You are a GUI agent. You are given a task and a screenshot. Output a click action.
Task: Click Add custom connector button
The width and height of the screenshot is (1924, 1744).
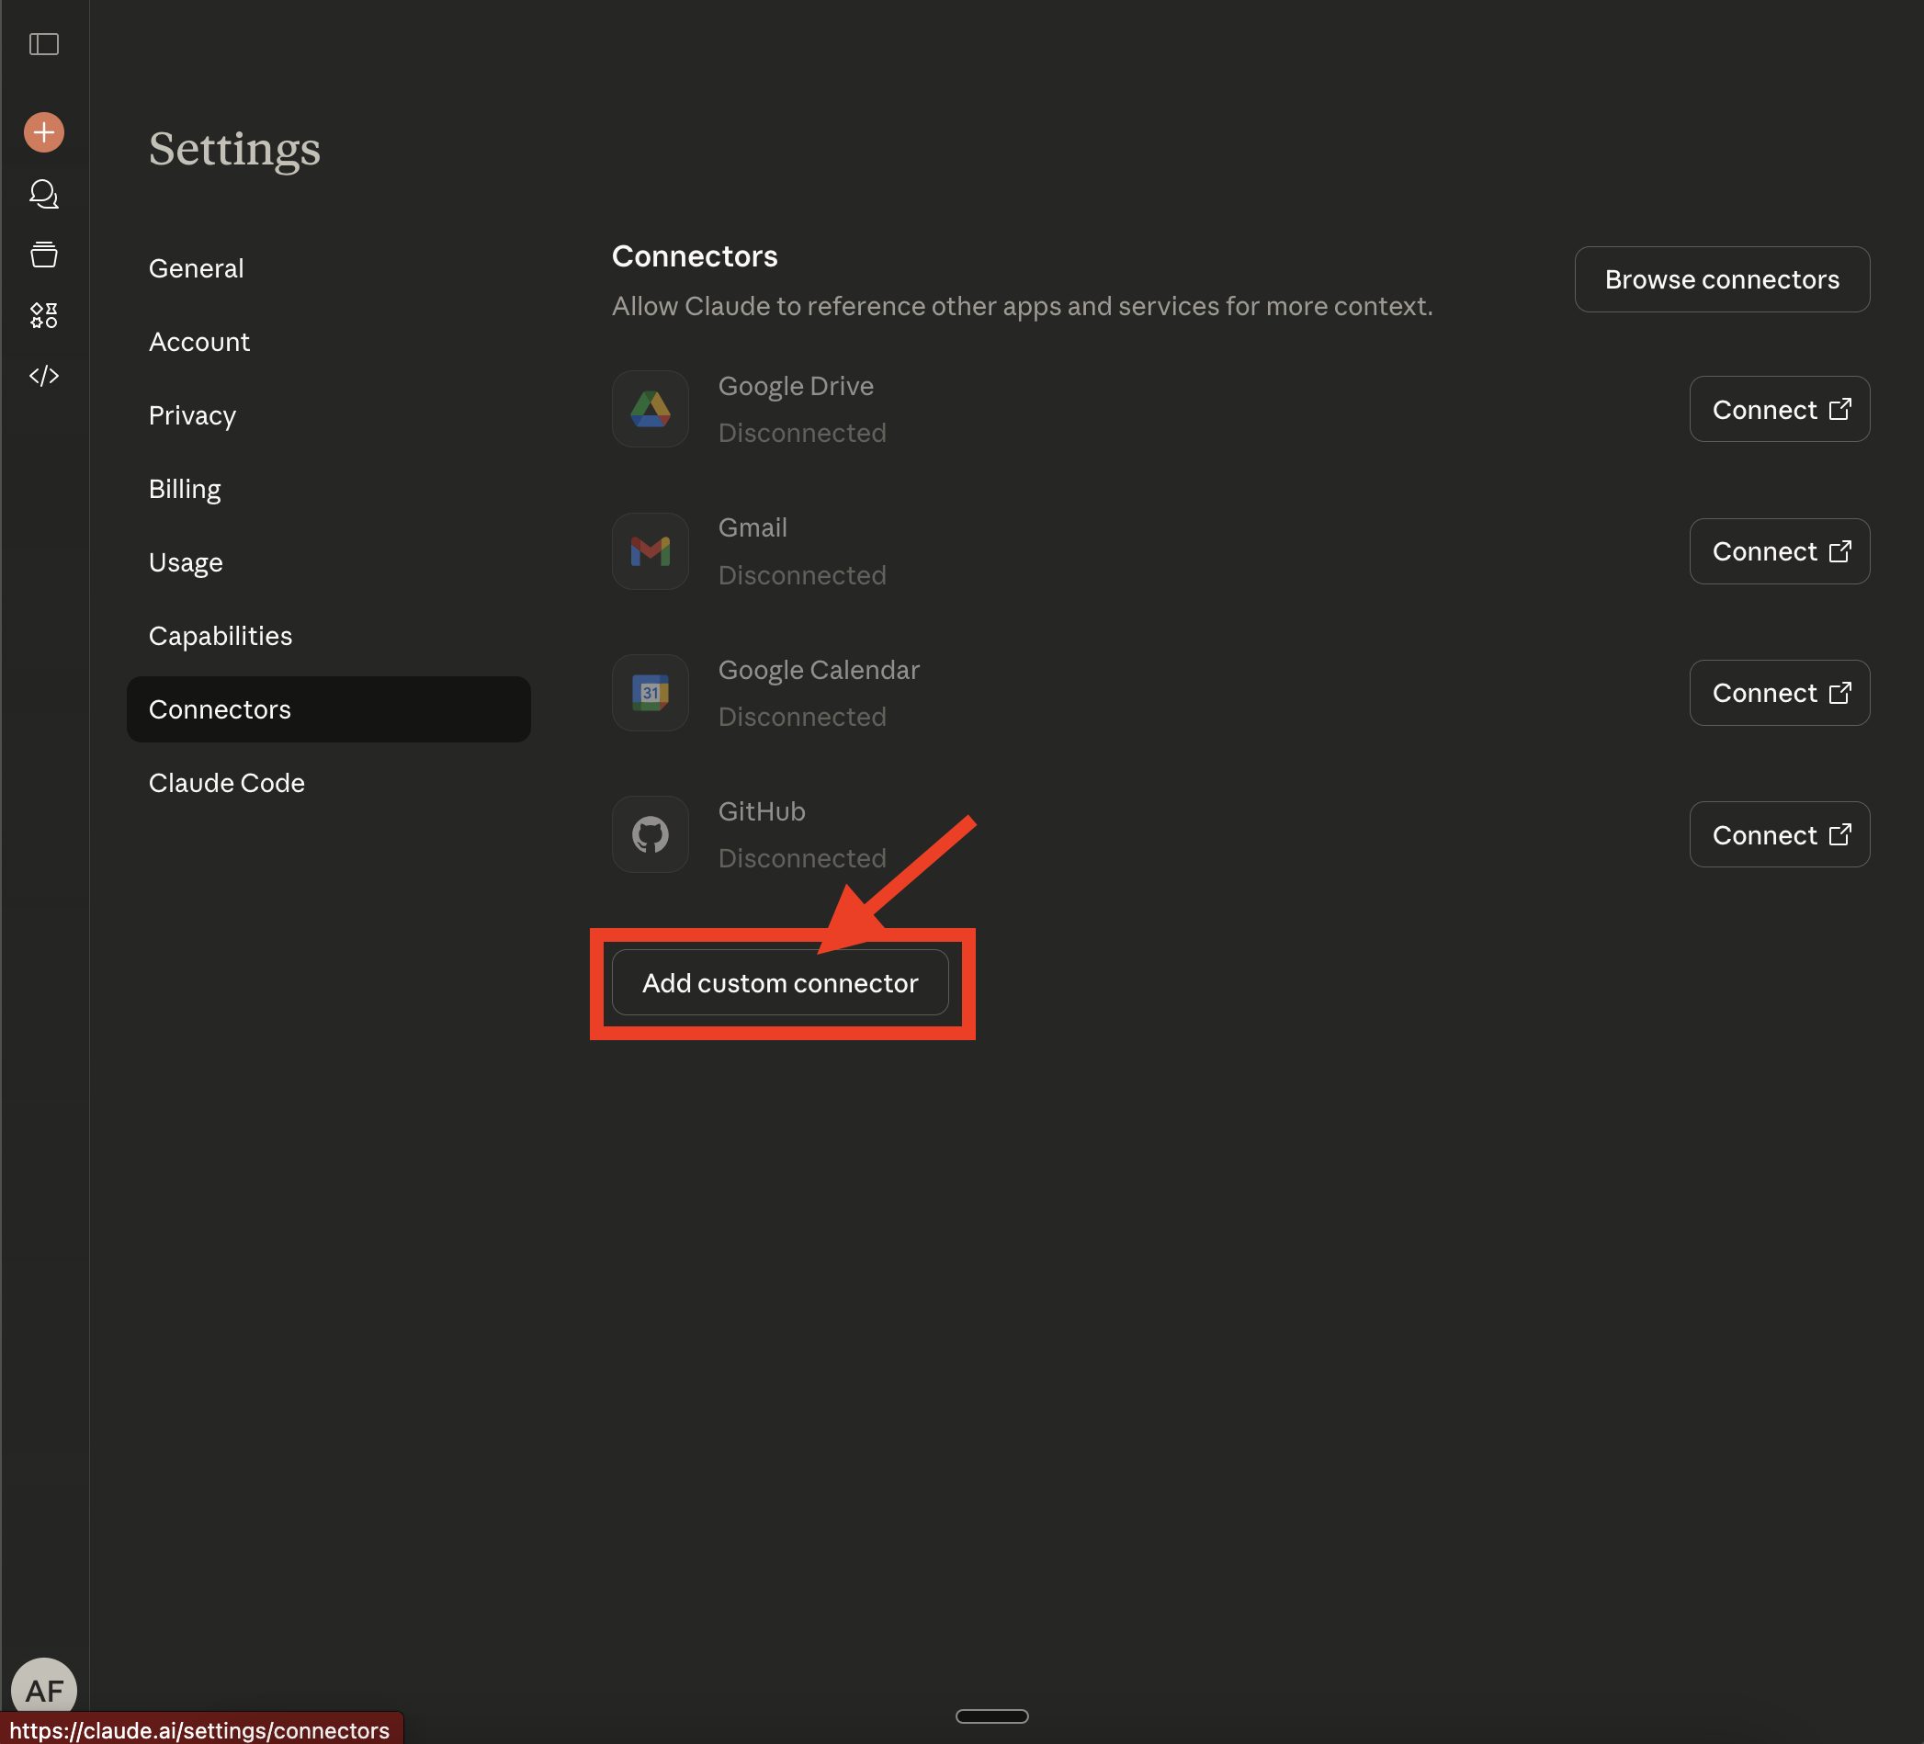click(x=780, y=982)
